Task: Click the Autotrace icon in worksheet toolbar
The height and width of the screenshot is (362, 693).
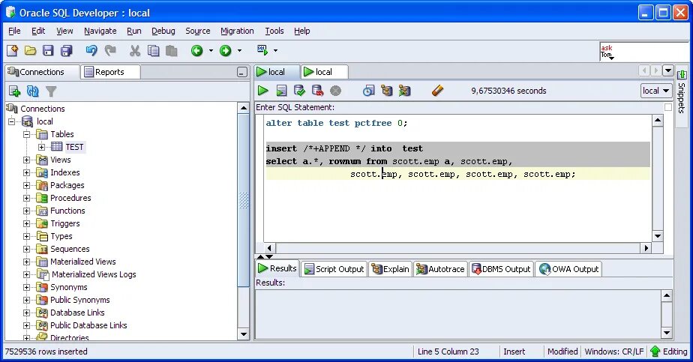Action: [x=404, y=91]
